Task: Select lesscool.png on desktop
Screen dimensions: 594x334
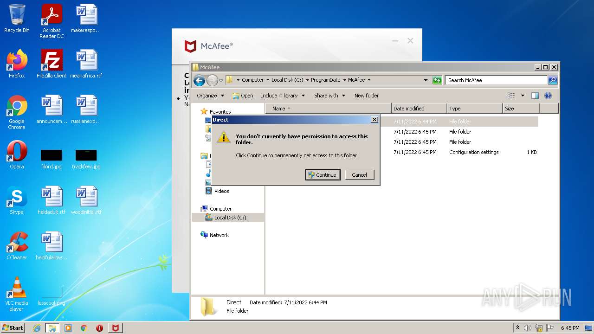Action: point(52,296)
